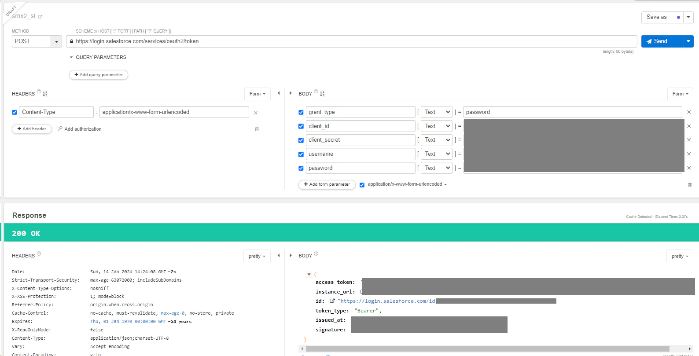
Task: Disable the client_secret parameter checkbox
Action: (301, 140)
